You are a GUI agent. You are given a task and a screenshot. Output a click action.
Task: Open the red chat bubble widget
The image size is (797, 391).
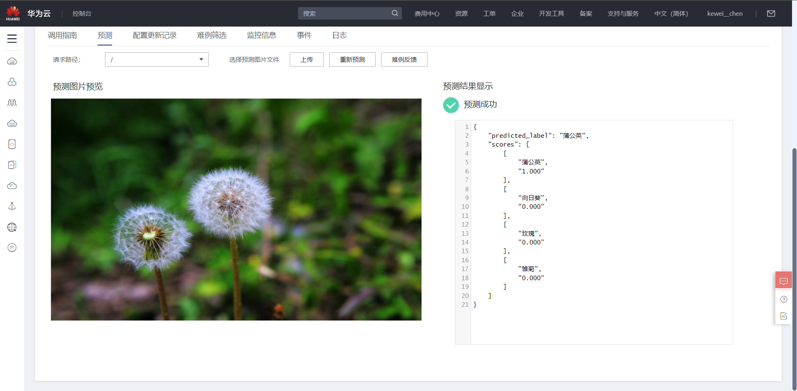784,281
